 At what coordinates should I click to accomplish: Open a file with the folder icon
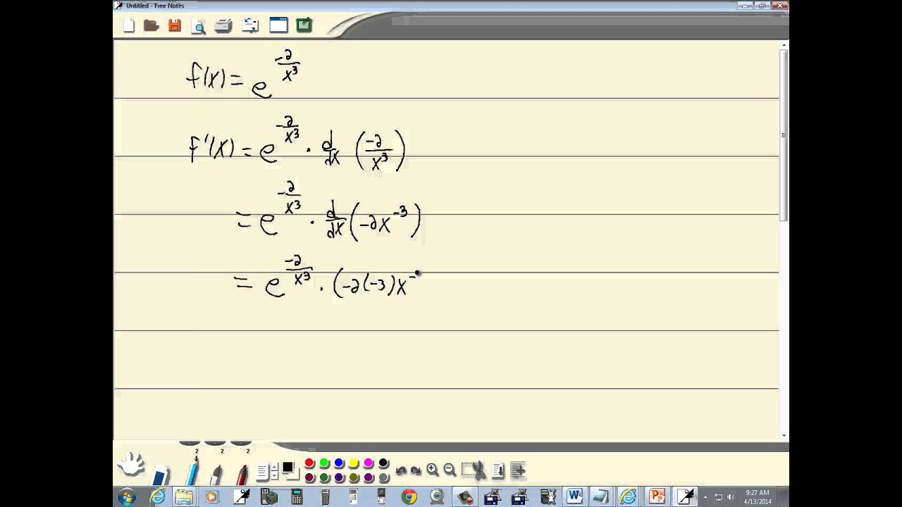tap(151, 26)
